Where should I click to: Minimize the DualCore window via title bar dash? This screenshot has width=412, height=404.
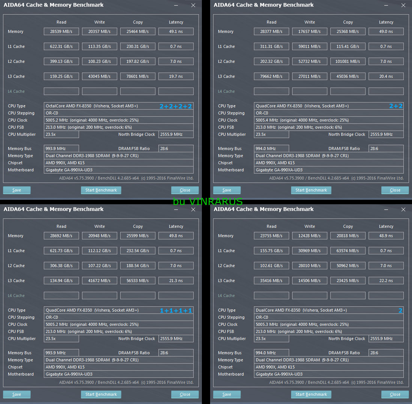(386, 209)
